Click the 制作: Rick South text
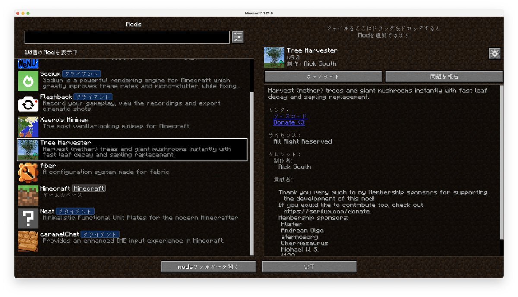The width and height of the screenshot is (518, 297). [x=311, y=63]
